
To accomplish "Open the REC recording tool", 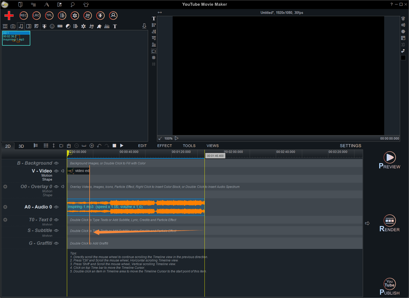I will [24, 15].
